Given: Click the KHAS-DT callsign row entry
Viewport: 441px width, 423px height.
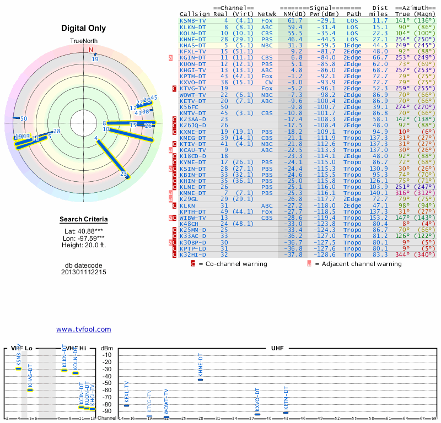Looking at the screenshot, I should pos(193,45).
